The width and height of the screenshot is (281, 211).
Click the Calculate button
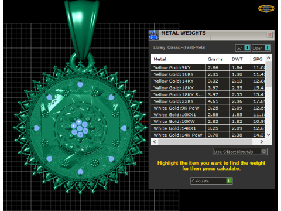tap(211, 181)
